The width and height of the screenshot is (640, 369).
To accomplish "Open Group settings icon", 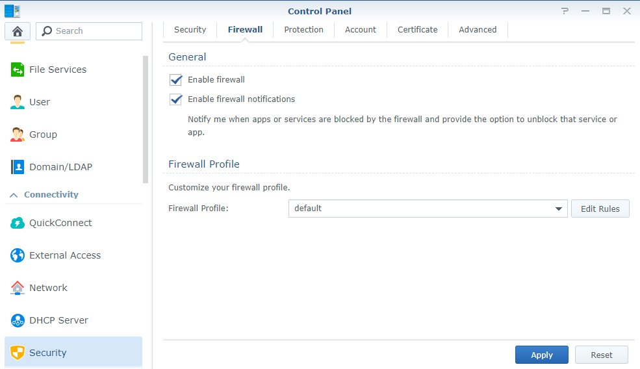I will [18, 134].
